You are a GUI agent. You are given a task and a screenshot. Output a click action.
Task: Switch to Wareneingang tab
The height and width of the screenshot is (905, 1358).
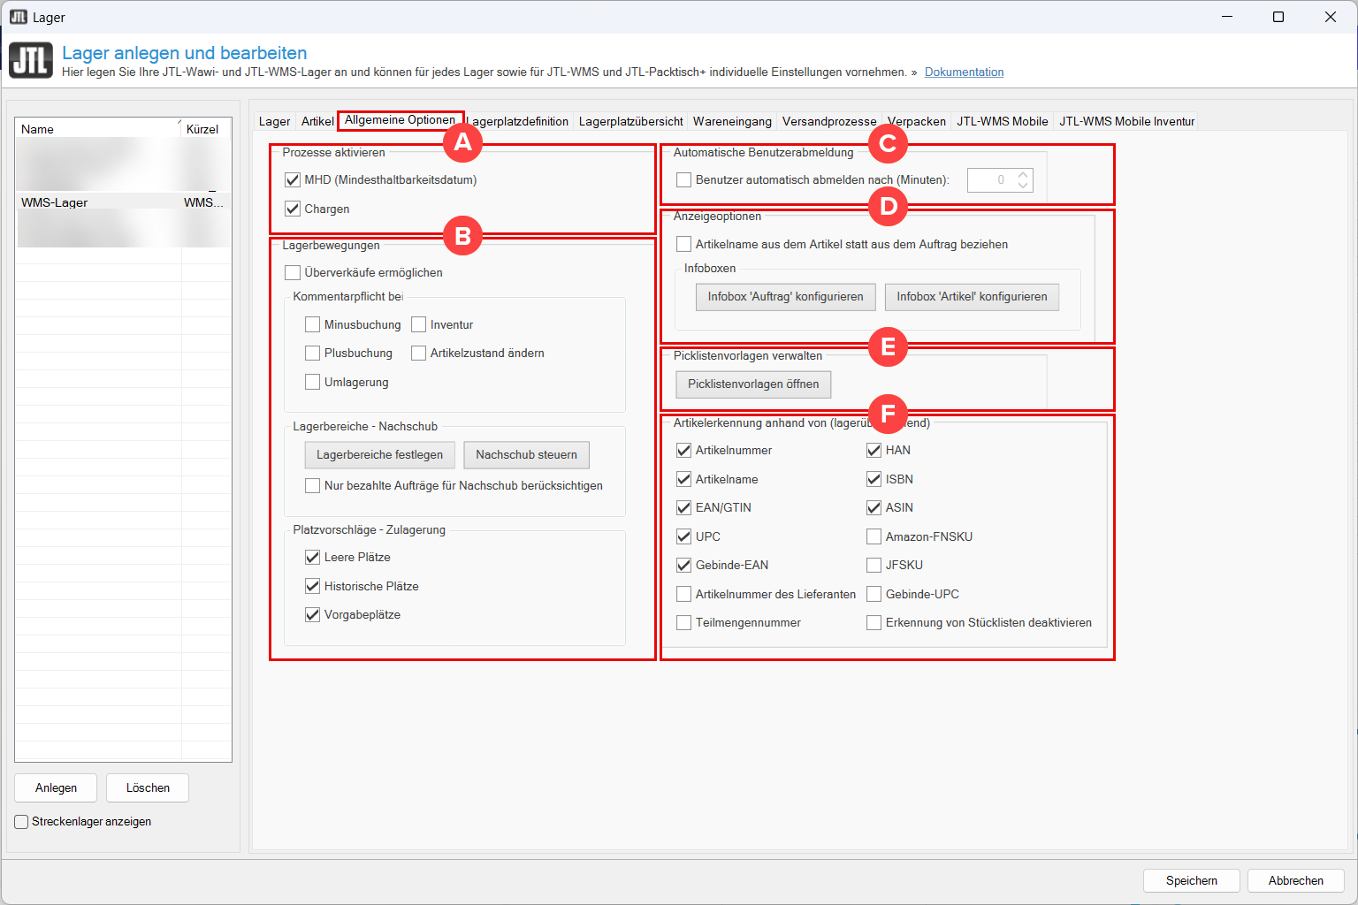point(732,122)
